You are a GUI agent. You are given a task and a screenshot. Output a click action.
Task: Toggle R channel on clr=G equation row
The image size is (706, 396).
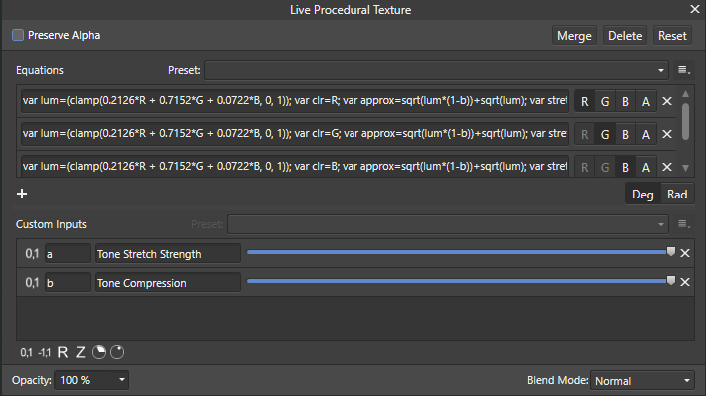pos(584,134)
